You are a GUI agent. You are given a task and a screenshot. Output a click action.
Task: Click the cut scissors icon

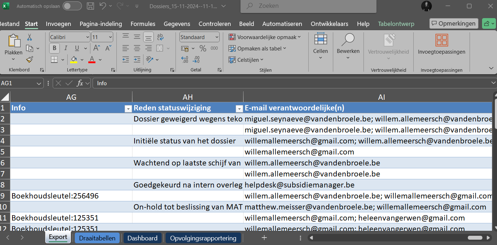pyautogui.click(x=30, y=37)
